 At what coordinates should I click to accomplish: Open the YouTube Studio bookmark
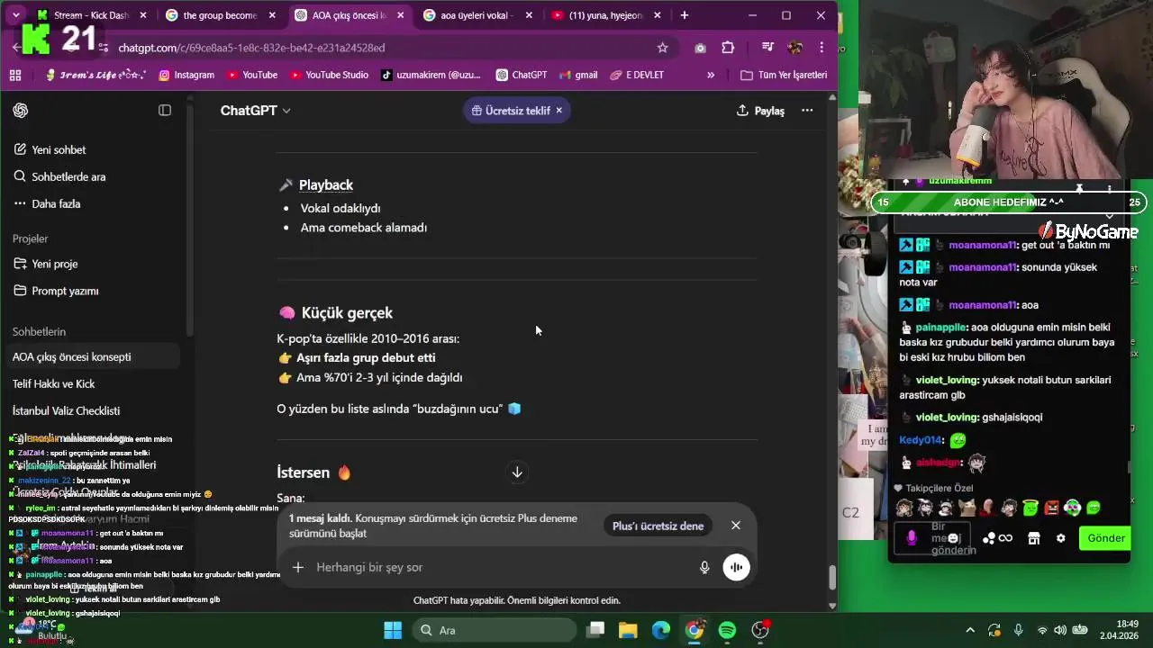(x=329, y=76)
